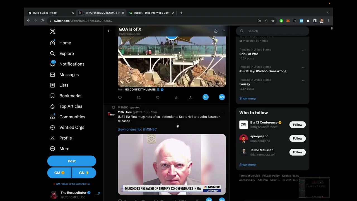Go back in the browser

point(28,21)
